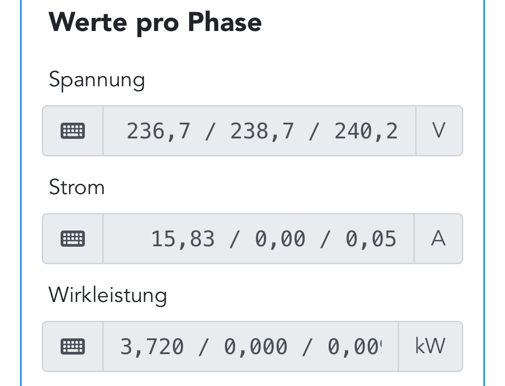
Task: Select the Spannung values field
Action: coord(259,131)
